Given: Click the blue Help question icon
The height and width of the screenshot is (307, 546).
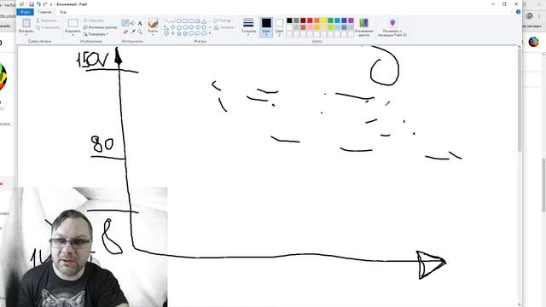Looking at the screenshot, I should point(518,12).
